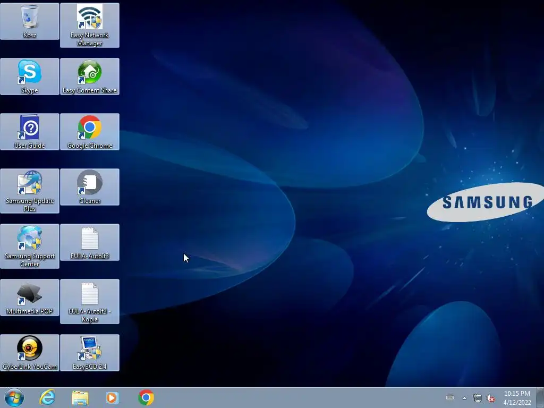Select the Skype desktop shortcut

click(x=30, y=76)
